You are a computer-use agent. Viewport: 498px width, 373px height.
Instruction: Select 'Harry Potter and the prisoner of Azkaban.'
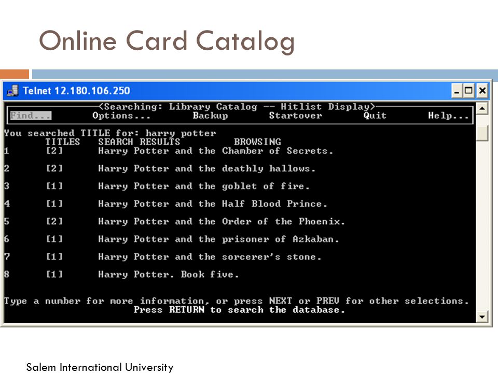(218, 239)
